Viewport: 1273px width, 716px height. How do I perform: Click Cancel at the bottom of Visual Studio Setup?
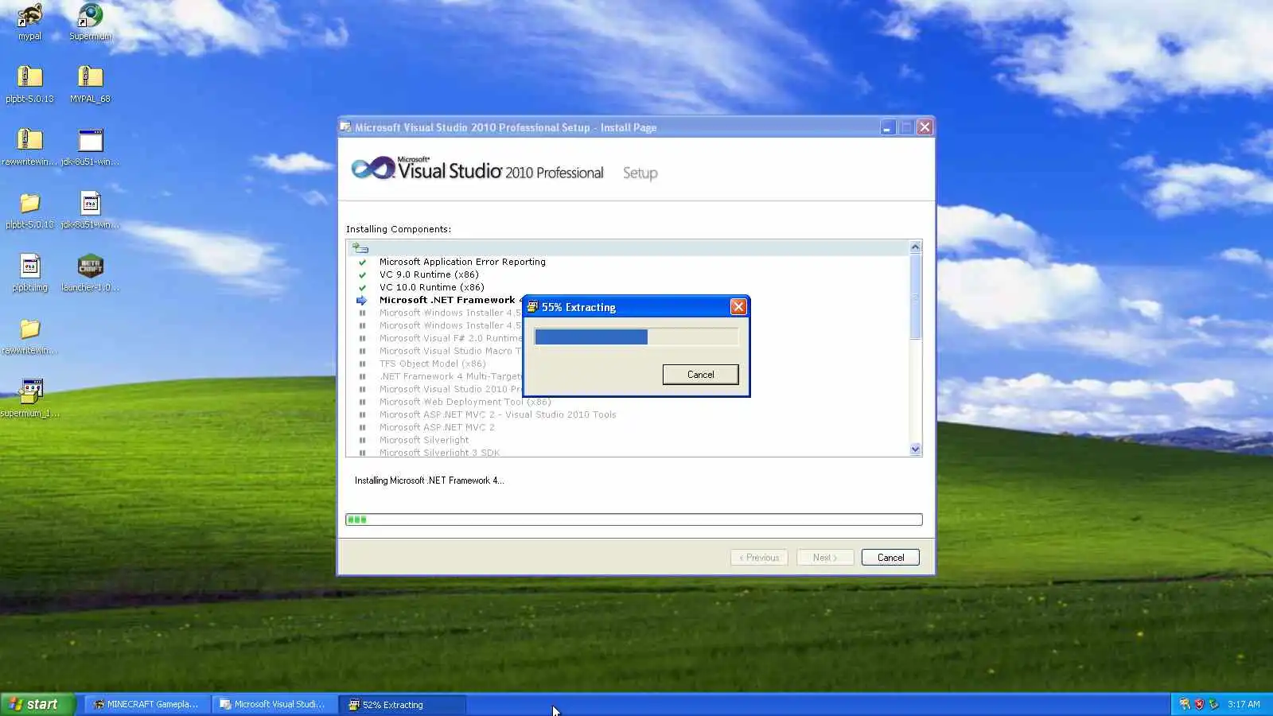890,558
